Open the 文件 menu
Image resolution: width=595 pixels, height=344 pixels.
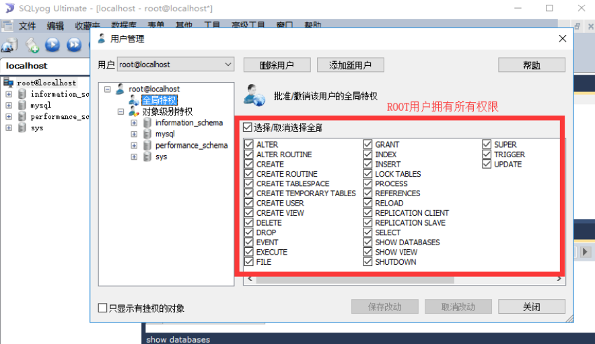pyautogui.click(x=28, y=26)
